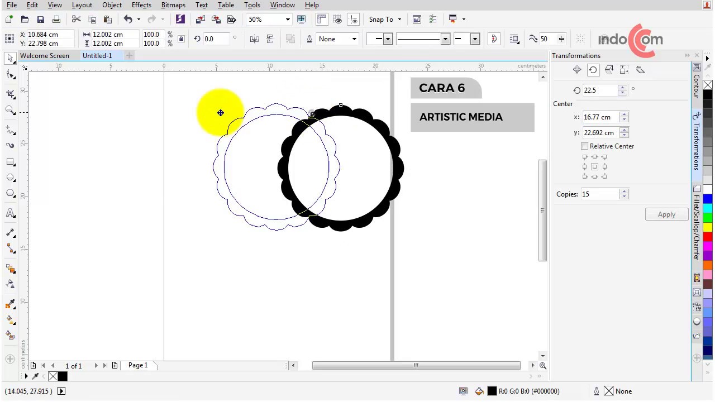Select the Shape tool
Screen dimensions: 715x402
(x=10, y=74)
